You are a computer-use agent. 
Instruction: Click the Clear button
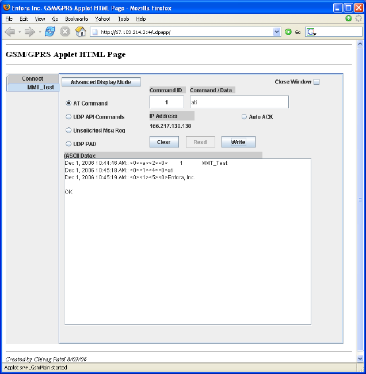164,142
